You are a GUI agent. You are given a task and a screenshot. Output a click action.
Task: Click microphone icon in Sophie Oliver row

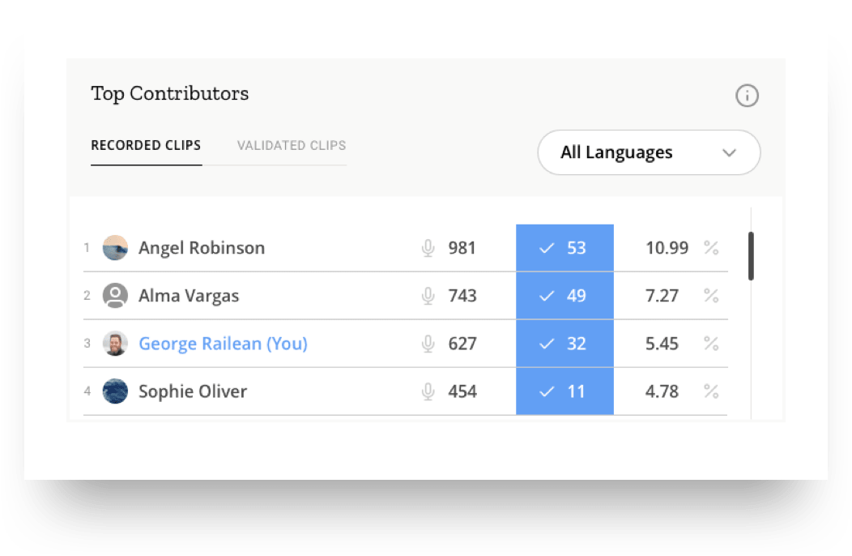[x=428, y=391]
